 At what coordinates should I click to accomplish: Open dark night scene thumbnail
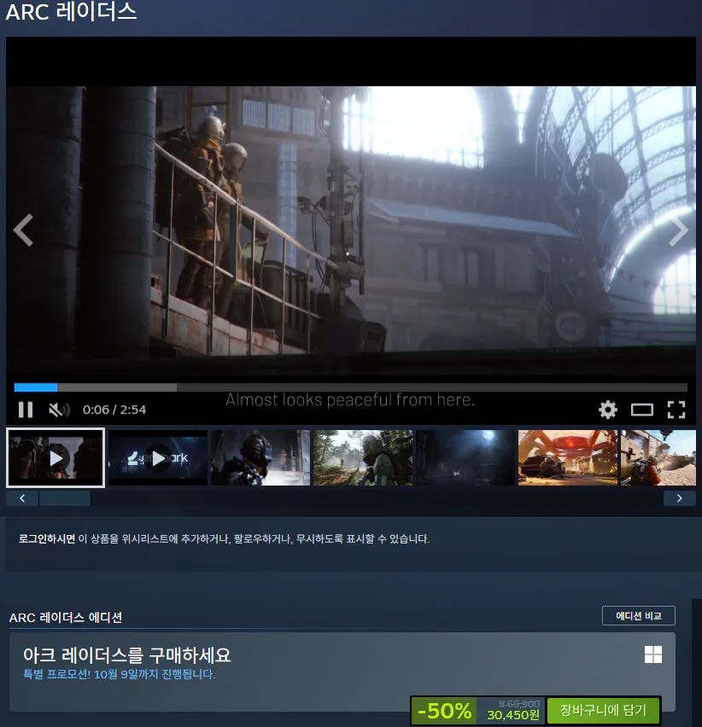coord(465,457)
